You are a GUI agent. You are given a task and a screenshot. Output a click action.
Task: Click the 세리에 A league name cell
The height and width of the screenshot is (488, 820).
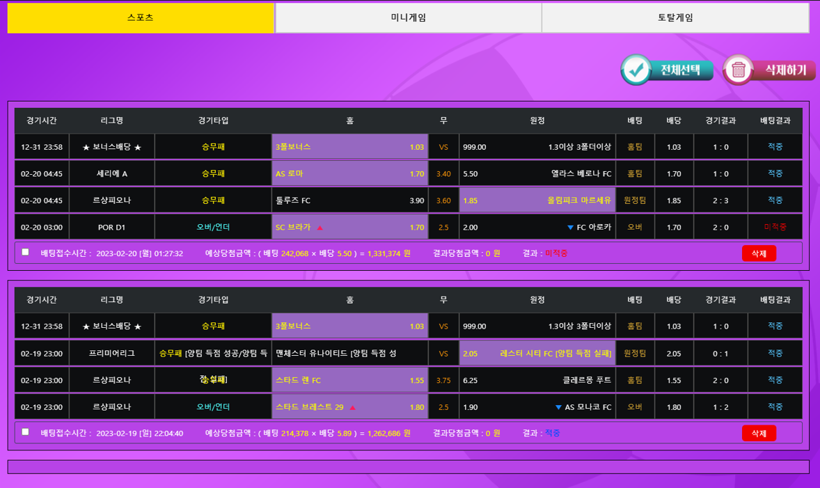(111, 173)
